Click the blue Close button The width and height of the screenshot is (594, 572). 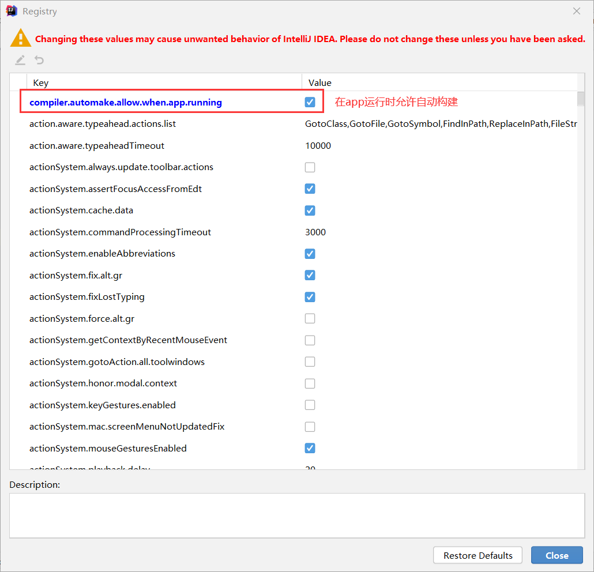[x=557, y=555]
